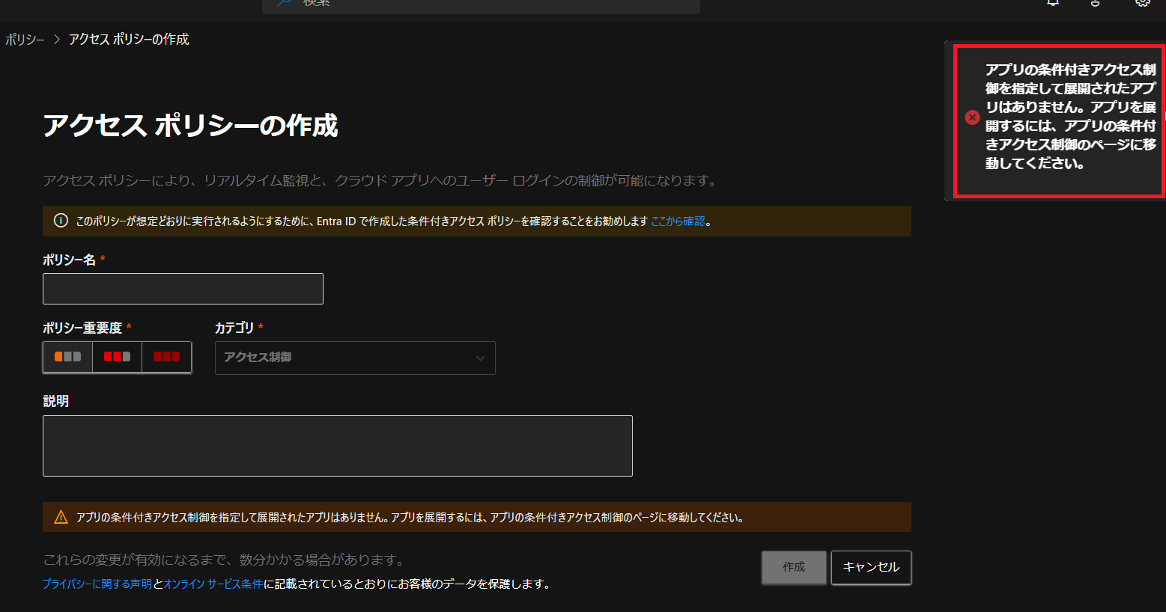Select the low policy severity option
Viewport: 1166px width, 612px height.
pos(67,357)
